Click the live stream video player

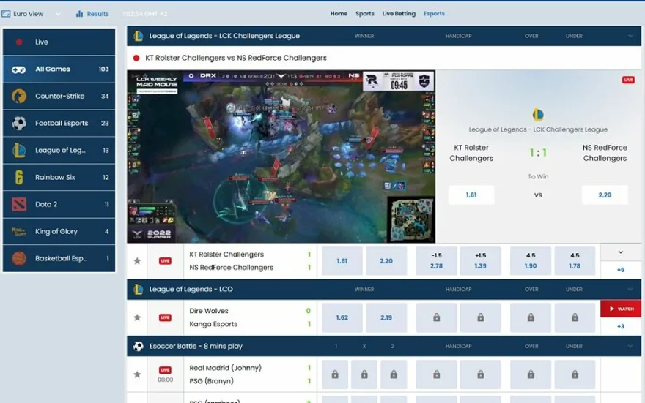click(x=281, y=157)
